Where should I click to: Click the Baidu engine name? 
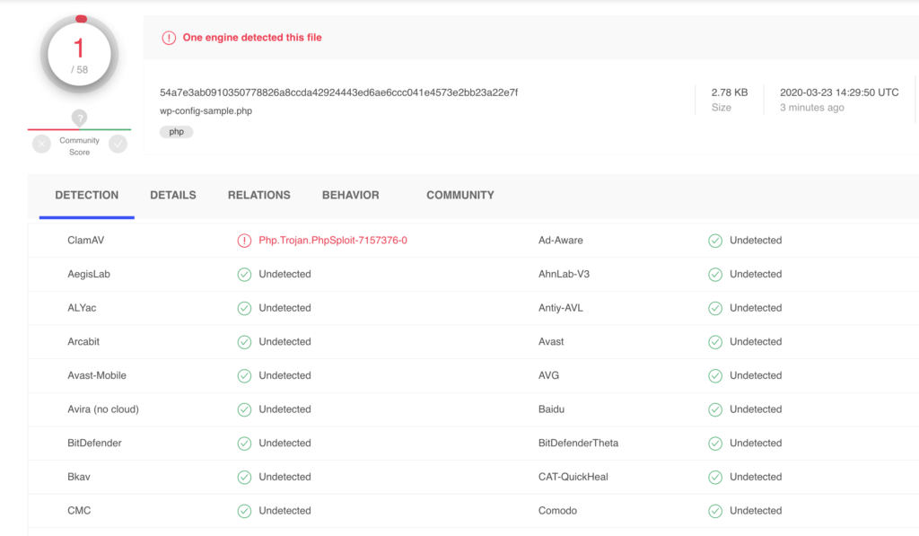pyautogui.click(x=552, y=409)
